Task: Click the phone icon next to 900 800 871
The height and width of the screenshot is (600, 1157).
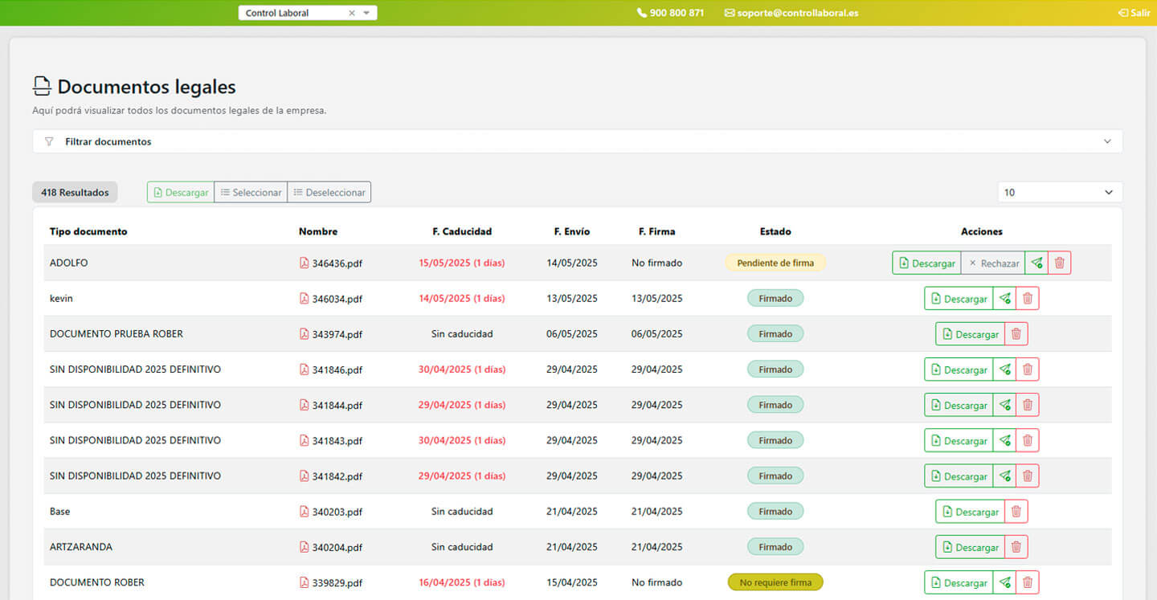Action: (641, 13)
